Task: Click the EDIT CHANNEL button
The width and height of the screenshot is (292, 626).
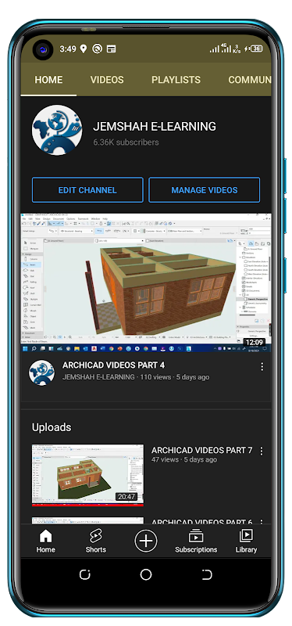Action: [87, 190]
